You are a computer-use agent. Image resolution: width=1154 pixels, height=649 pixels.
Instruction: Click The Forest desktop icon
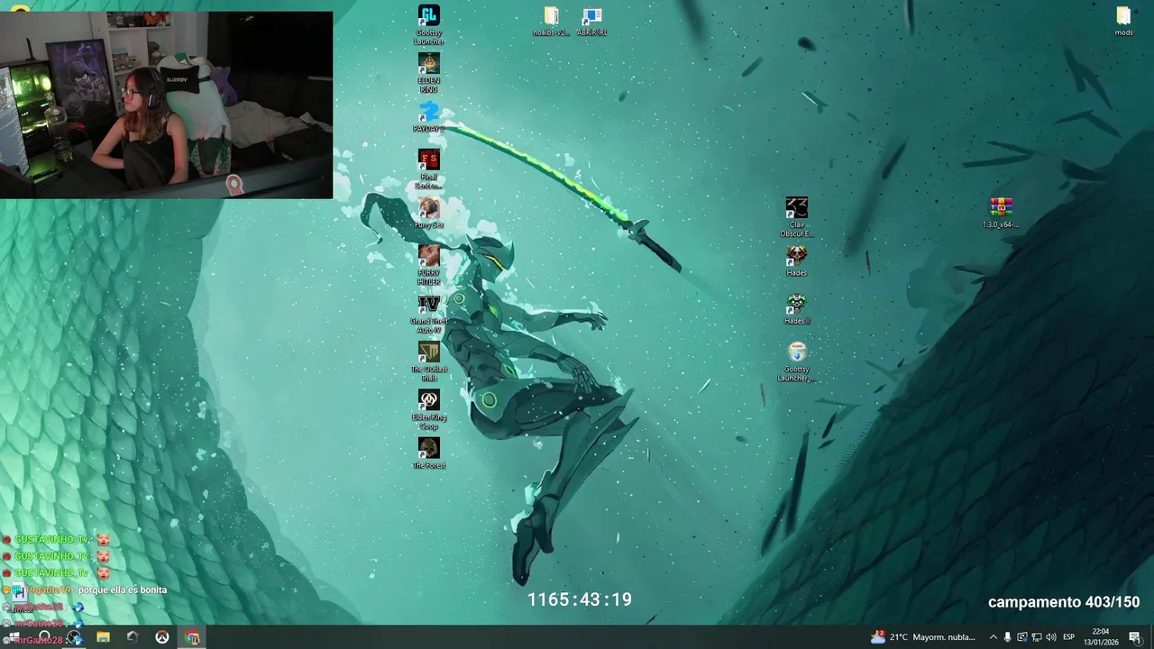coord(428,453)
